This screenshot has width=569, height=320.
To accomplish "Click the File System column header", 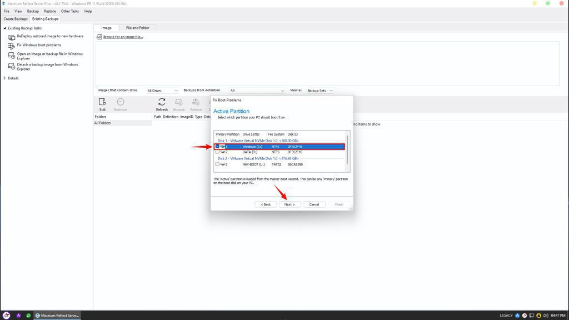I will coord(276,134).
